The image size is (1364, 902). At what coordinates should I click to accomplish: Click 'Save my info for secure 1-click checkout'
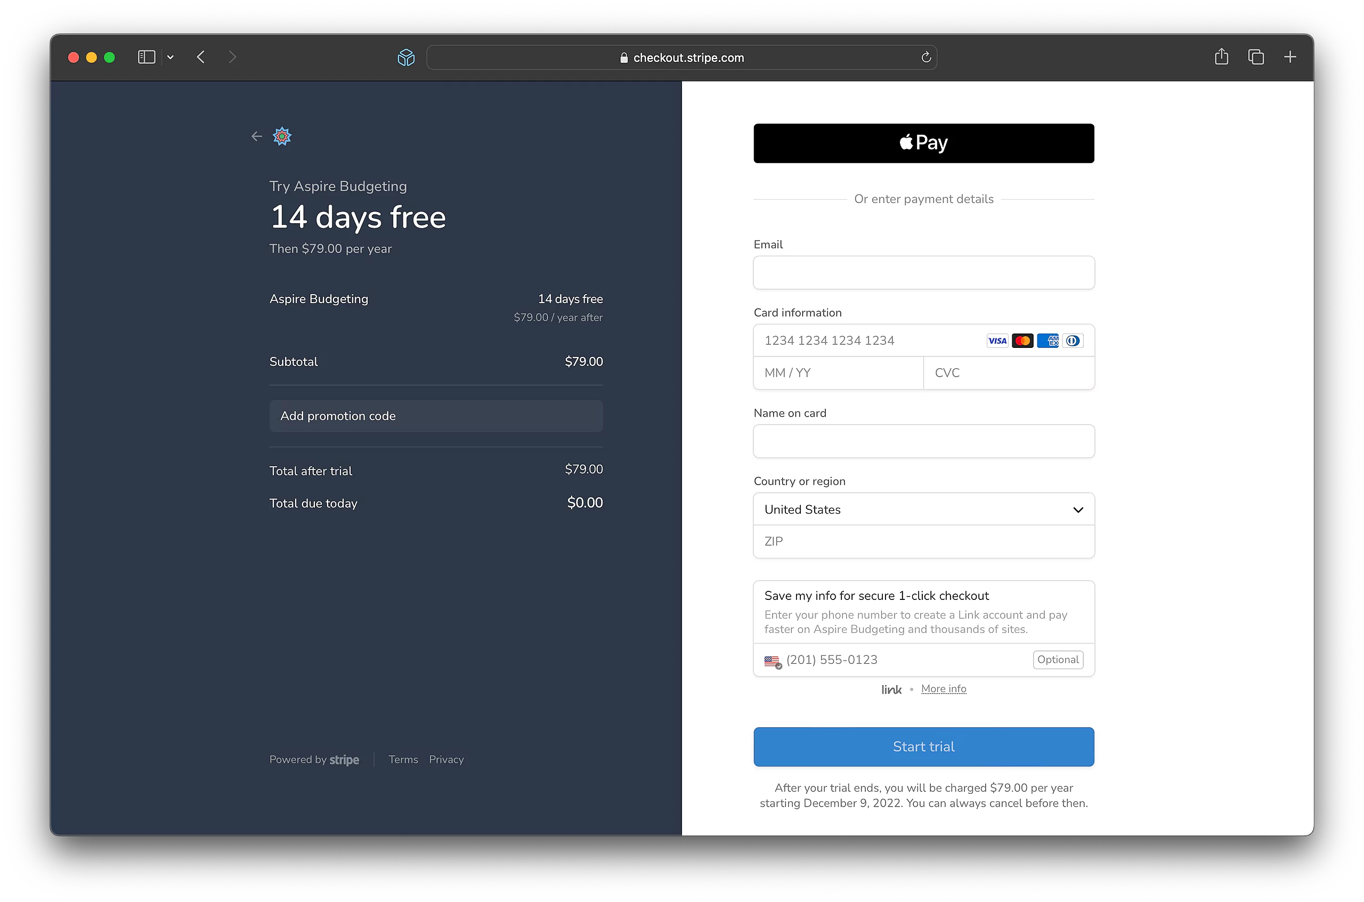click(876, 596)
